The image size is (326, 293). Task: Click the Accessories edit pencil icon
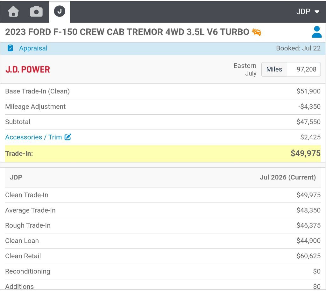coord(68,137)
